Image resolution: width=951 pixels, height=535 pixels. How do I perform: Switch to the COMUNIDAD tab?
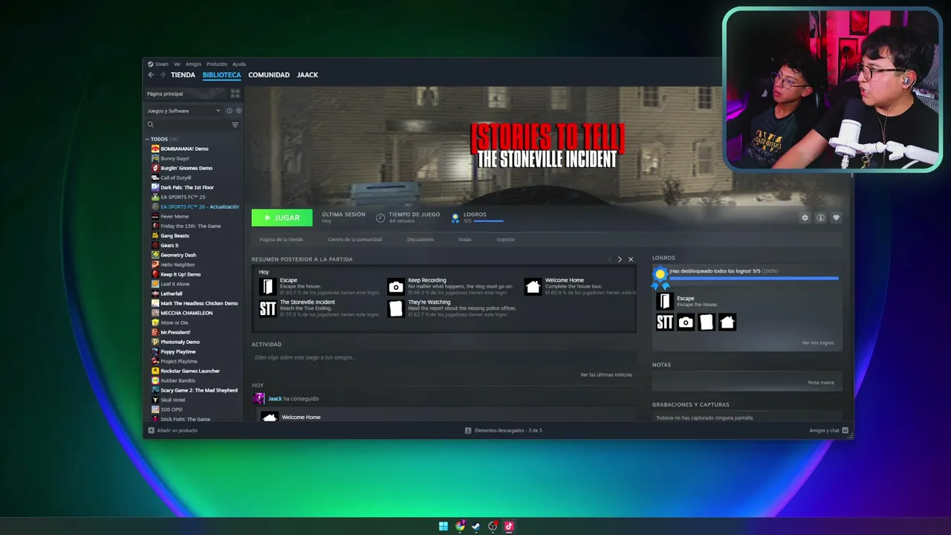269,75
